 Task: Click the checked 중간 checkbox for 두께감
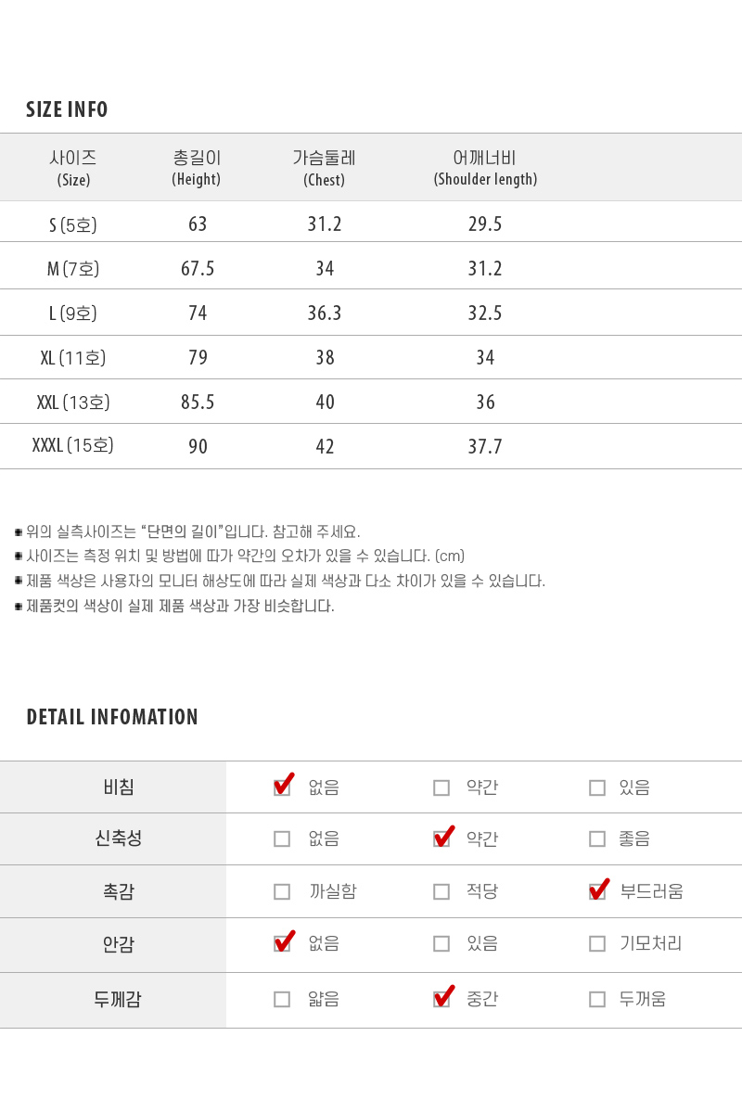point(441,999)
